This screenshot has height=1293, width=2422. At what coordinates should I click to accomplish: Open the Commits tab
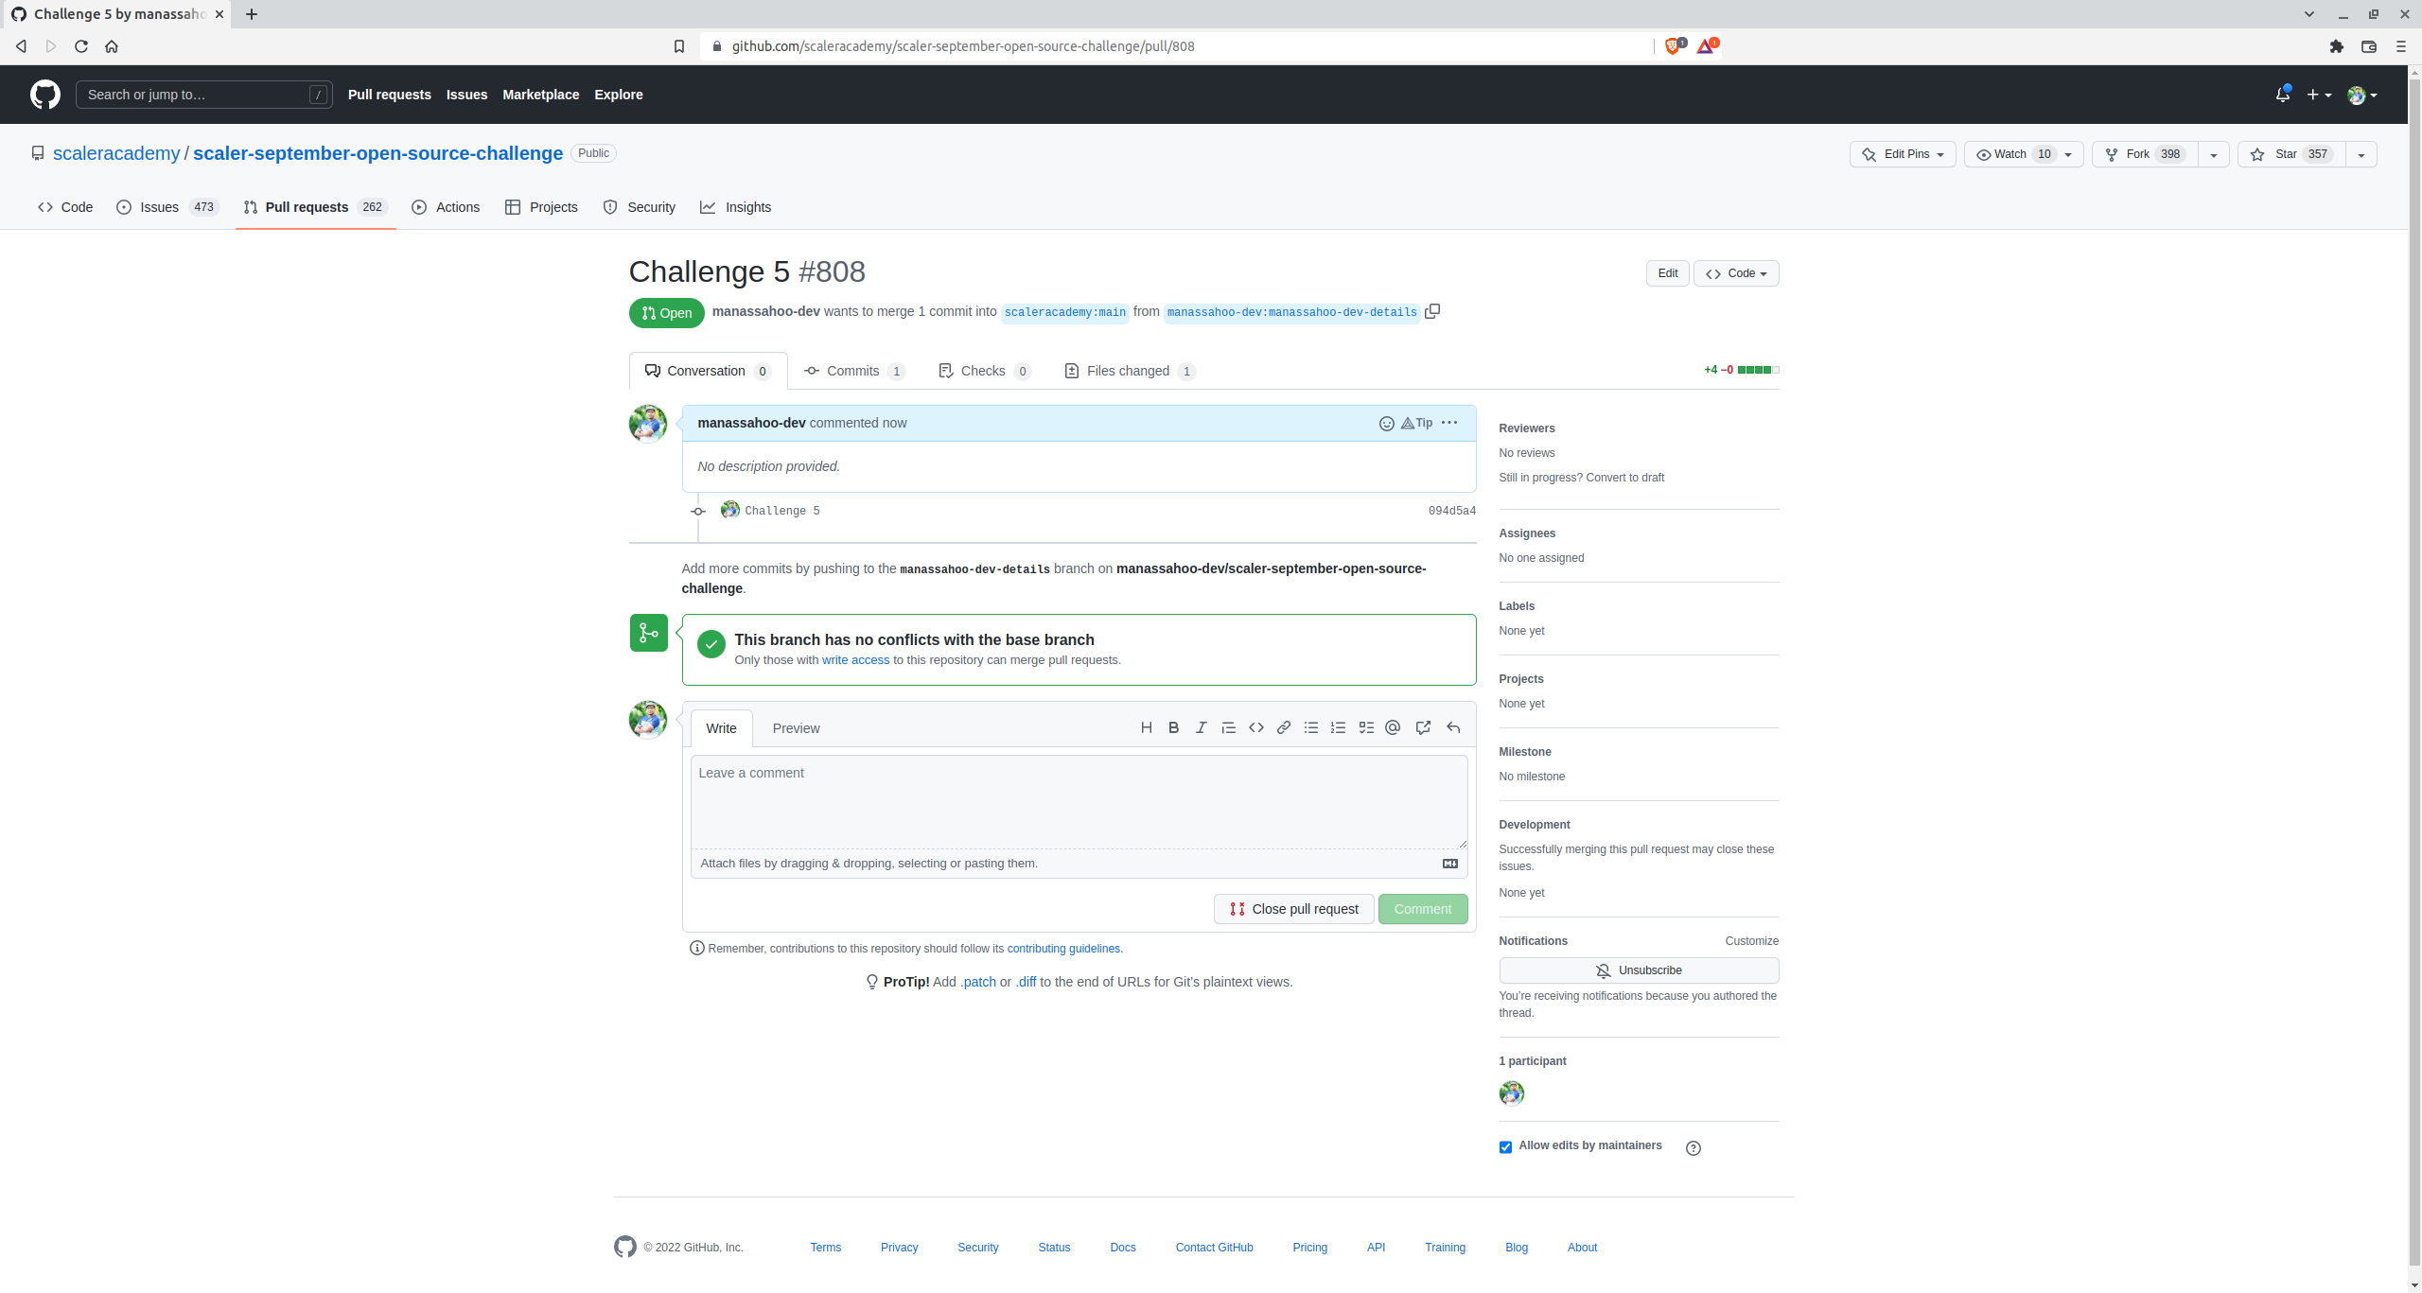click(852, 370)
